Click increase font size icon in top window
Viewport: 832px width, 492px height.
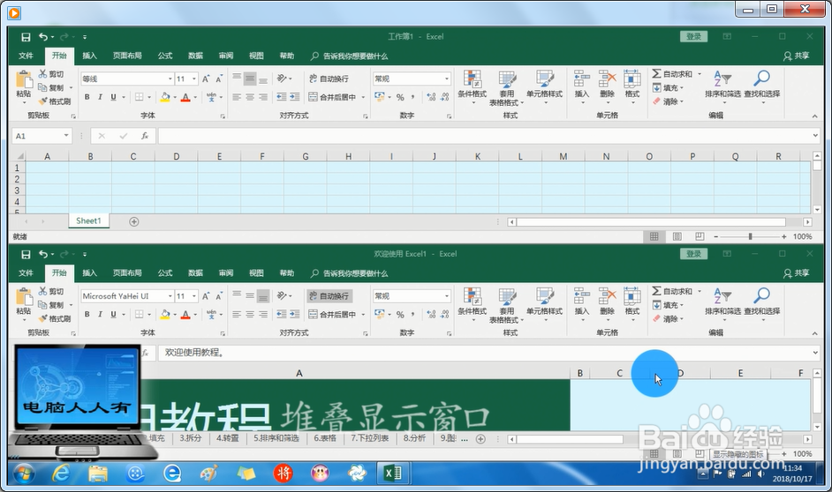206,78
